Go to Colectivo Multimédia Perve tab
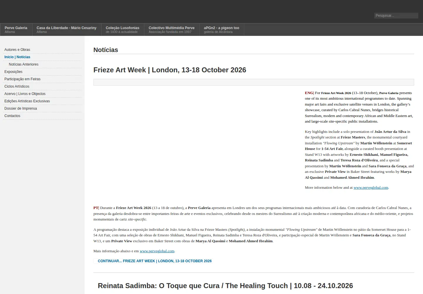This screenshot has width=423, height=294. tap(172, 30)
